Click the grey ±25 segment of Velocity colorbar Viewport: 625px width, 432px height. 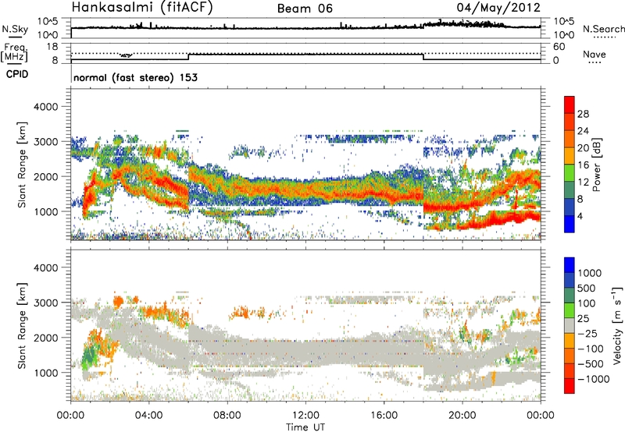click(x=570, y=325)
